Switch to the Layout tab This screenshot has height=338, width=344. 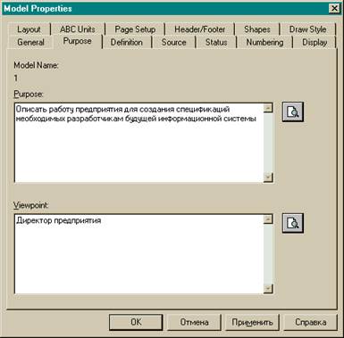pyautogui.click(x=29, y=29)
